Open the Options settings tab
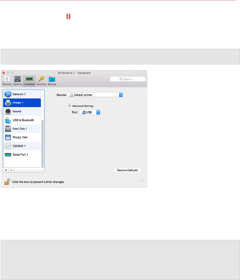Screen dimensions: 240x280 click(x=18, y=81)
